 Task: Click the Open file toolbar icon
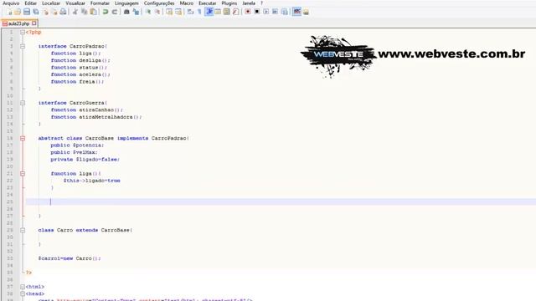pos(18,12)
